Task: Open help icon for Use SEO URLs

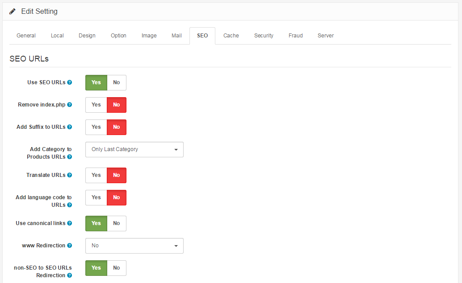Action: (x=70, y=82)
